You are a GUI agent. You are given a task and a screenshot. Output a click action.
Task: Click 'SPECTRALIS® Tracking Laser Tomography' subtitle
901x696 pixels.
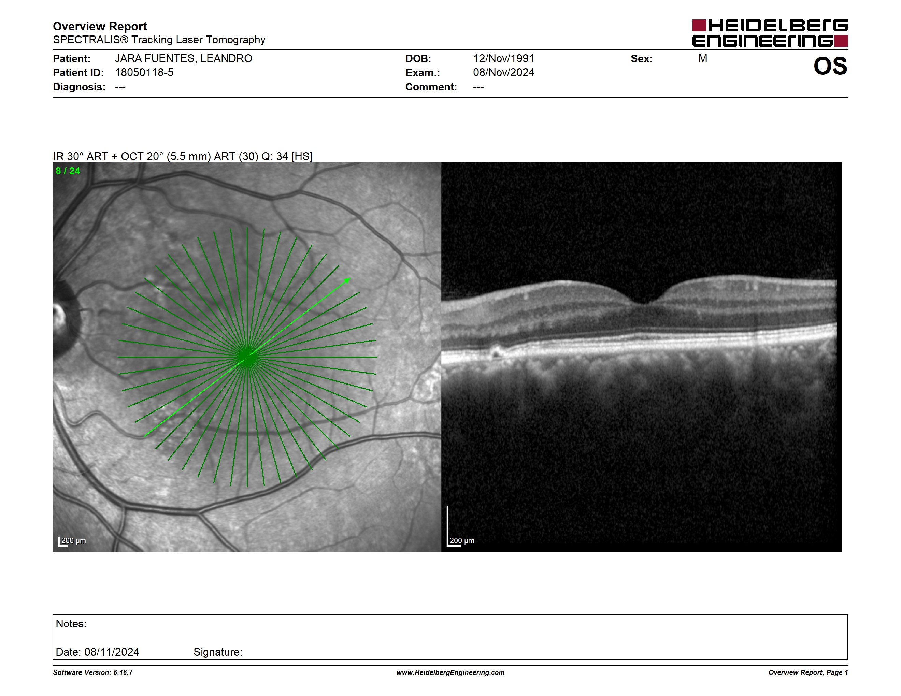[x=159, y=40]
